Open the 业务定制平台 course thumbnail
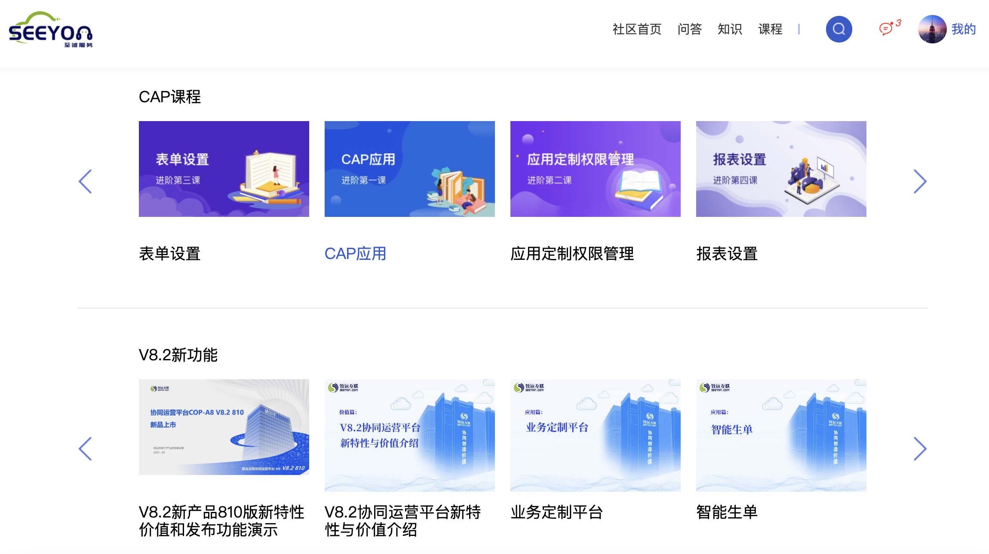The image size is (989, 554). 595,435
